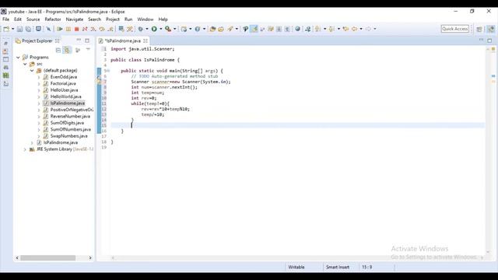The image size is (498, 280).
Task: Click the Back navigation arrow icon
Action: (x=355, y=29)
